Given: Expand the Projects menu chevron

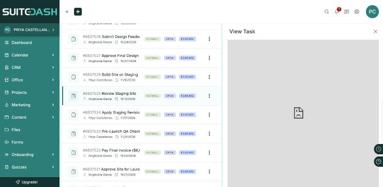Looking at the screenshot, I should tap(53, 92).
